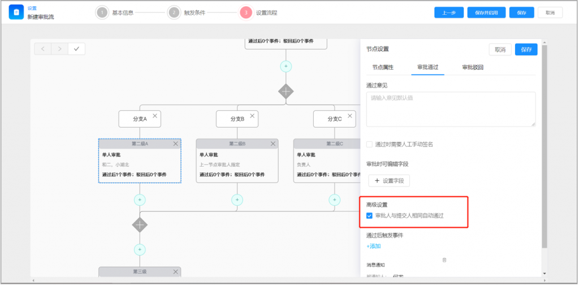
Task: Add a node below the 第二级B card
Action: pyautogui.click(x=237, y=200)
